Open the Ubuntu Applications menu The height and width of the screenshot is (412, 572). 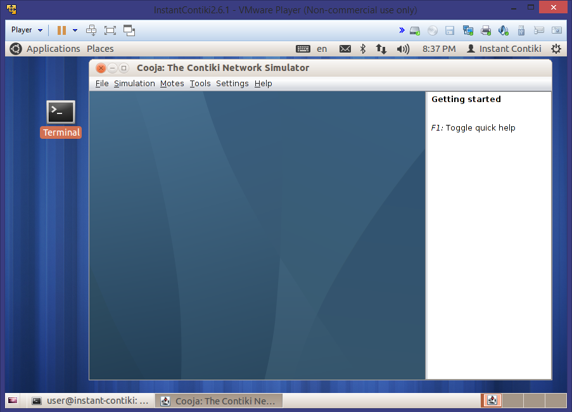coord(53,49)
